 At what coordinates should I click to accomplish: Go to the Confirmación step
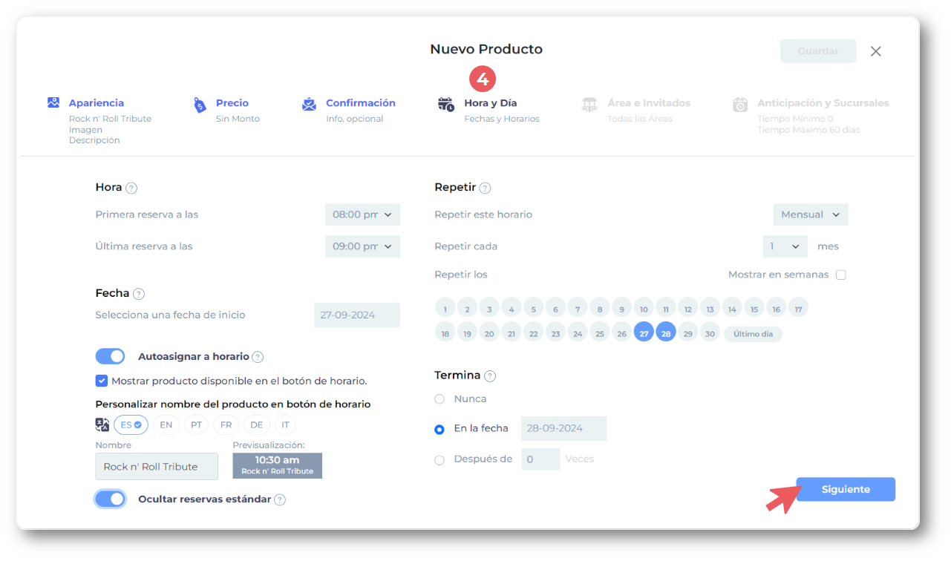coord(361,103)
